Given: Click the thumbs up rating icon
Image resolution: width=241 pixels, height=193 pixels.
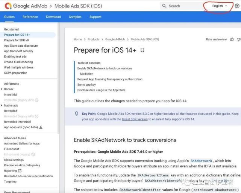Looking at the screenshot, I should point(232,40).
